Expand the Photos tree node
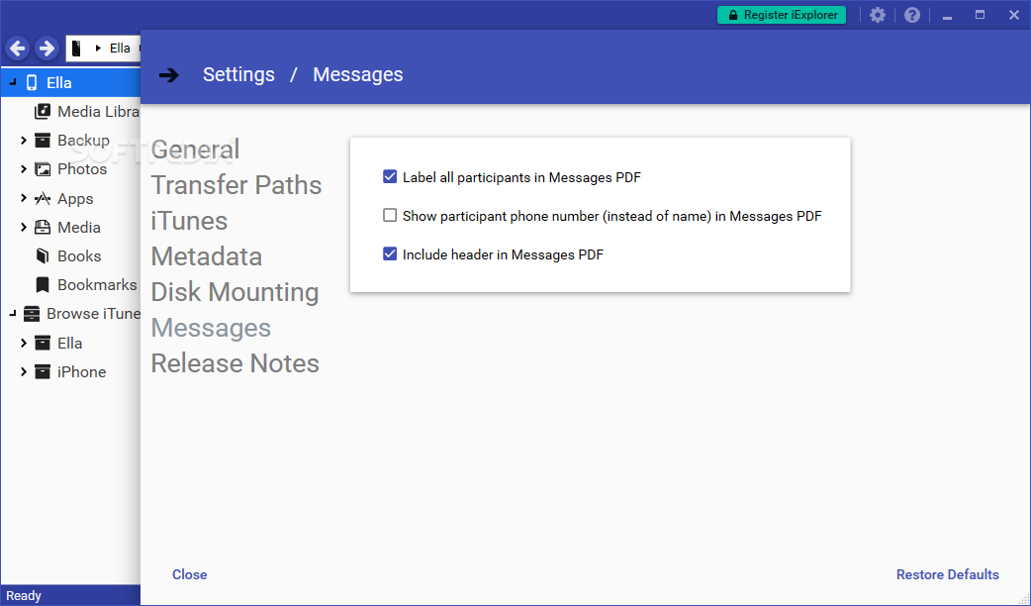The image size is (1031, 606). 24,169
